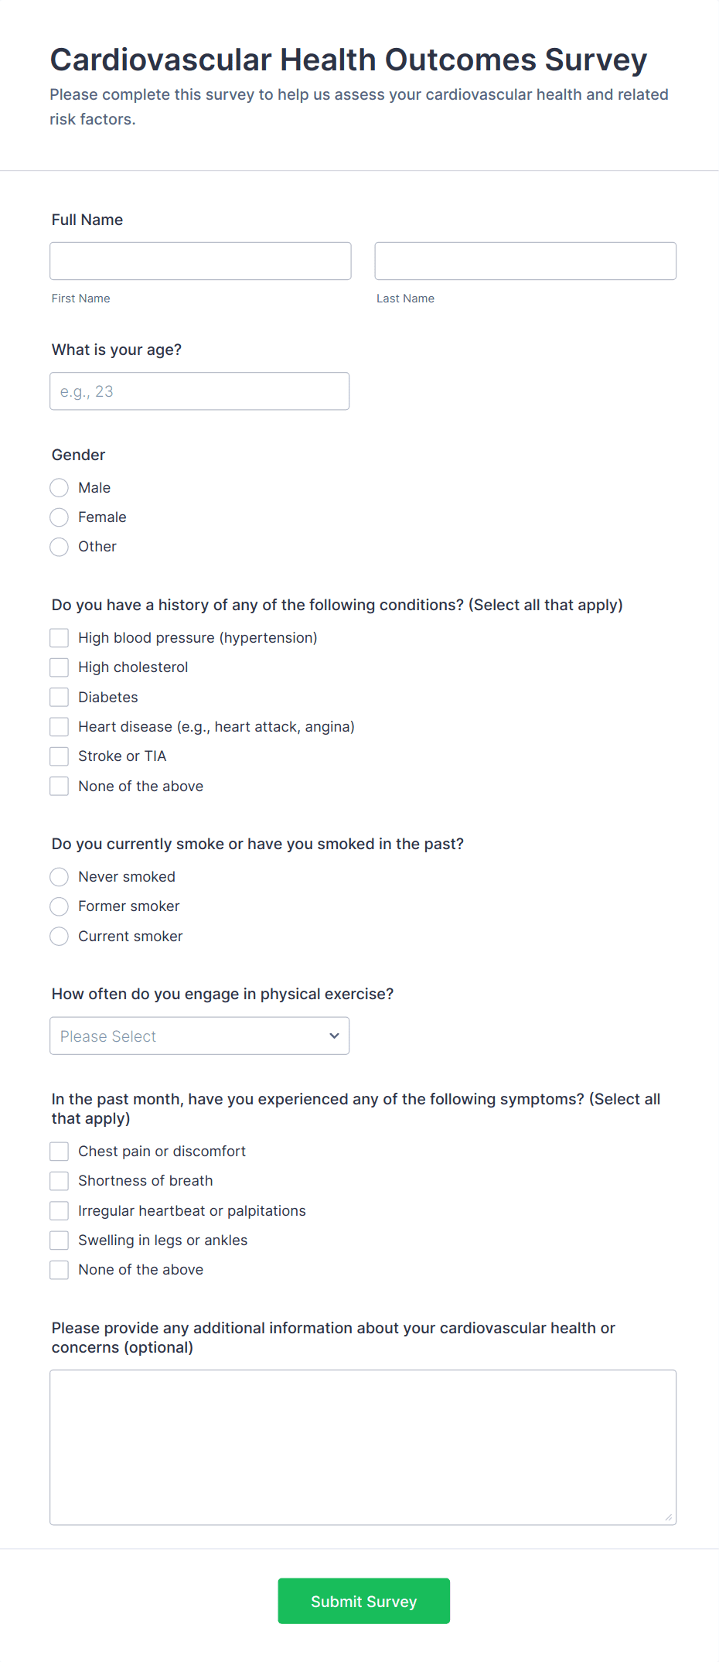Check Irregular heartbeat or palpitations
719x1662 pixels.
(59, 1210)
